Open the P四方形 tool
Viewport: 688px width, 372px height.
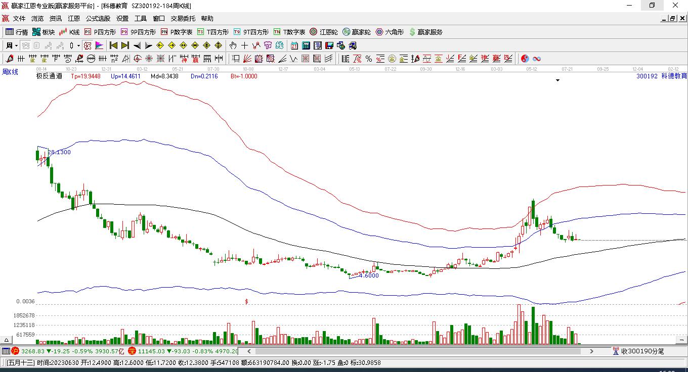pos(100,32)
